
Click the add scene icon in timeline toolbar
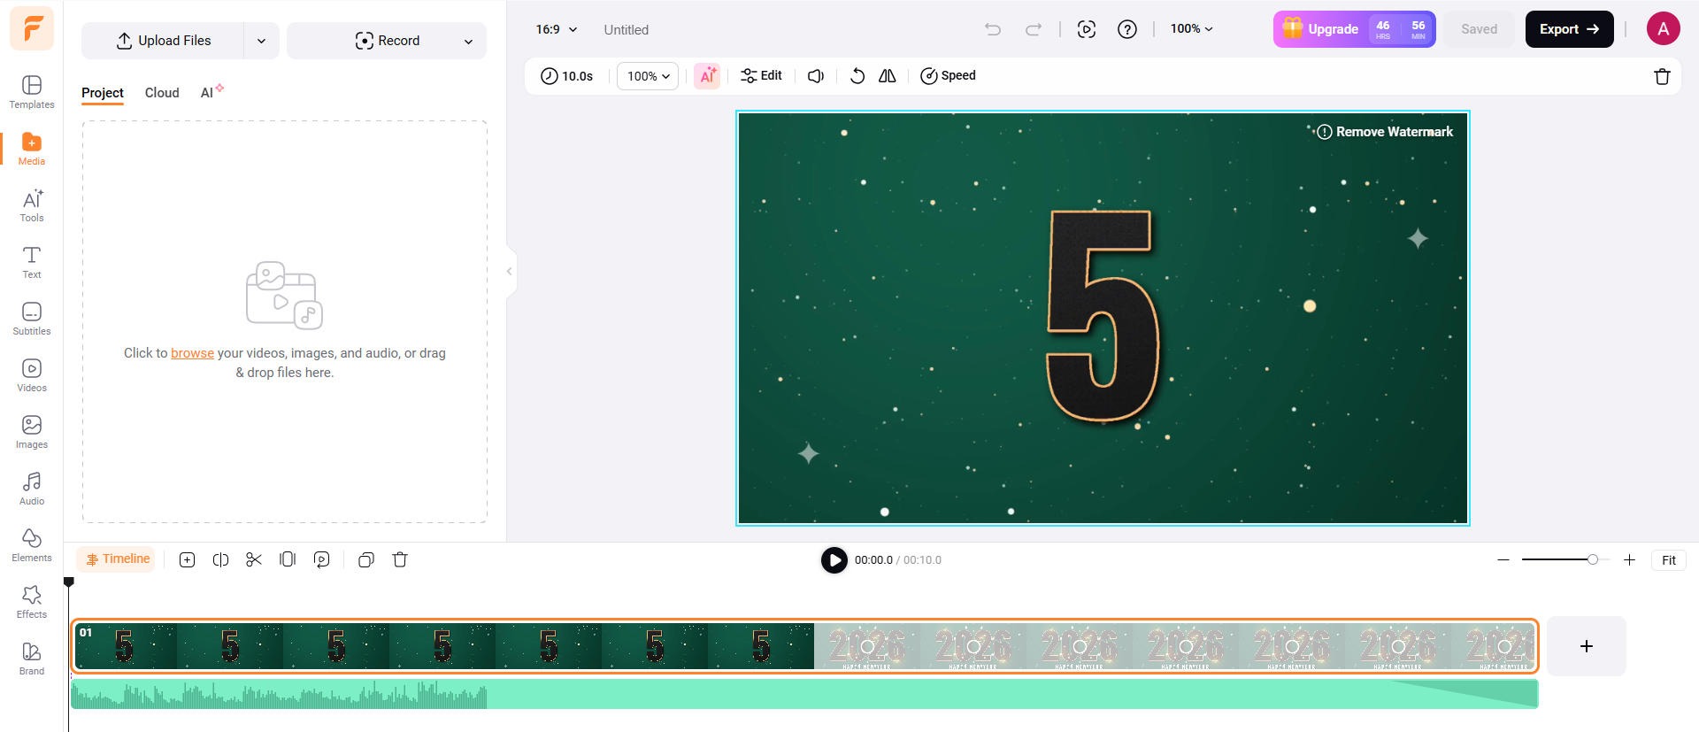(x=187, y=559)
